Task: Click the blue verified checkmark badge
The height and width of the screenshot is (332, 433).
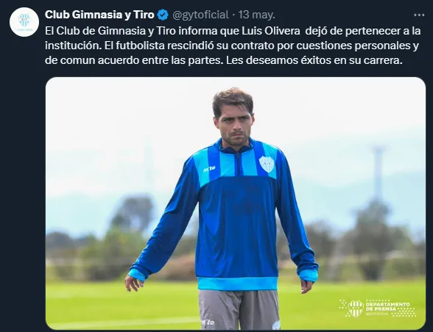Action: click(x=163, y=15)
